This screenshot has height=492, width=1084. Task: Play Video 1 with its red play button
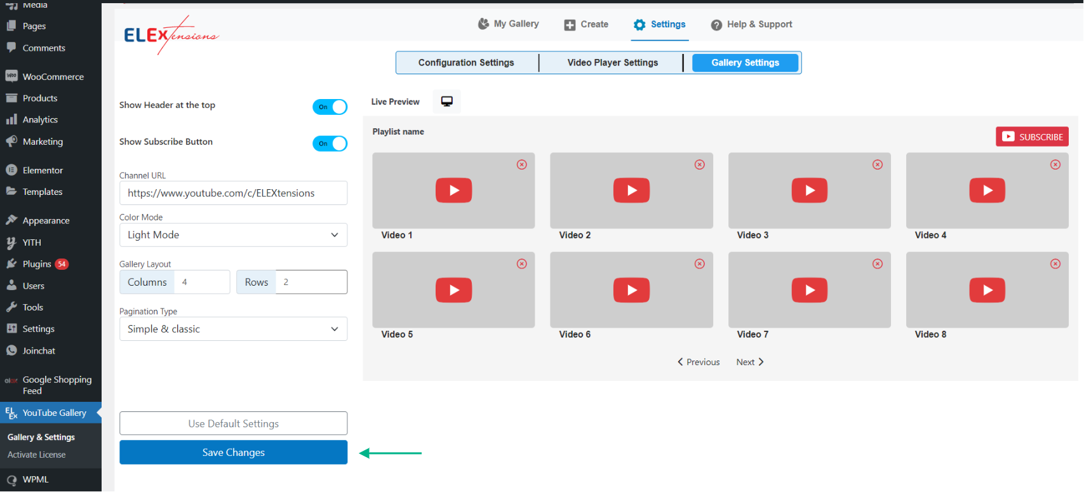click(453, 190)
